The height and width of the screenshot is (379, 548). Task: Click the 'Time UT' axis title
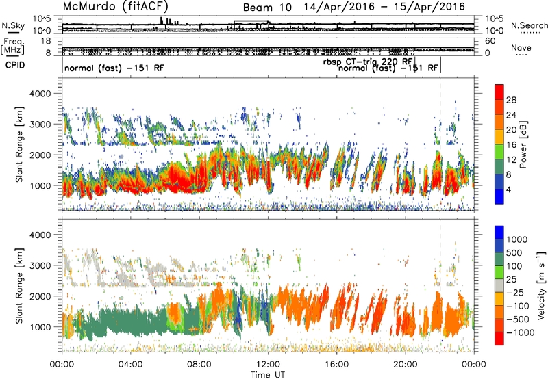(x=268, y=375)
